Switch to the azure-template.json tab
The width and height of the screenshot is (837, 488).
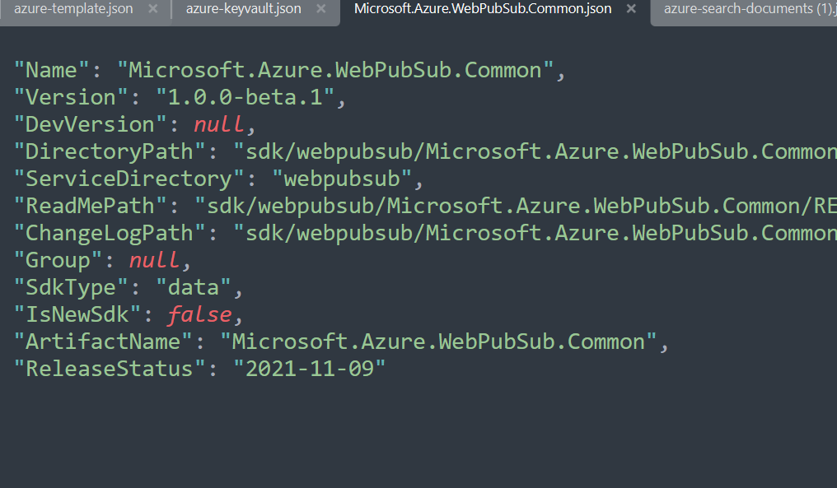click(73, 9)
